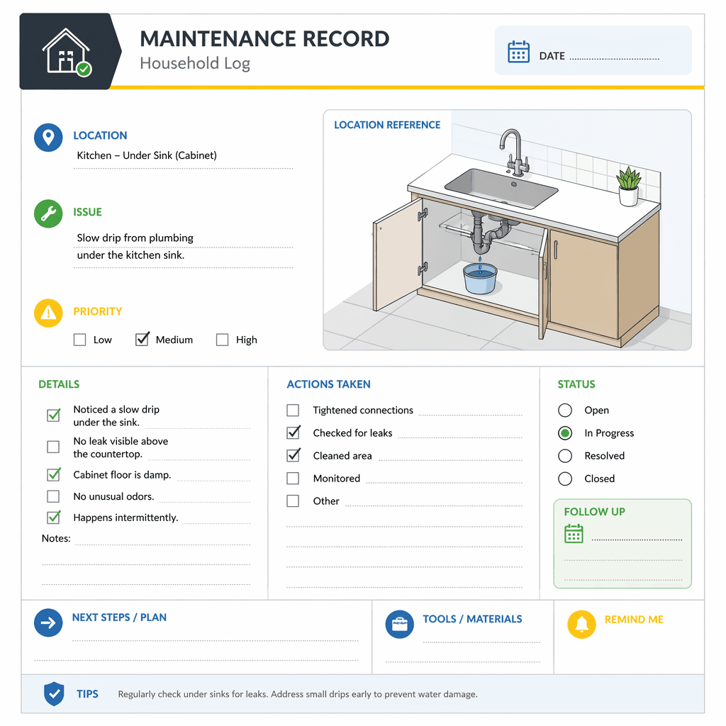
Task: Click the 'Household Log' subtitle
Action: coord(195,63)
